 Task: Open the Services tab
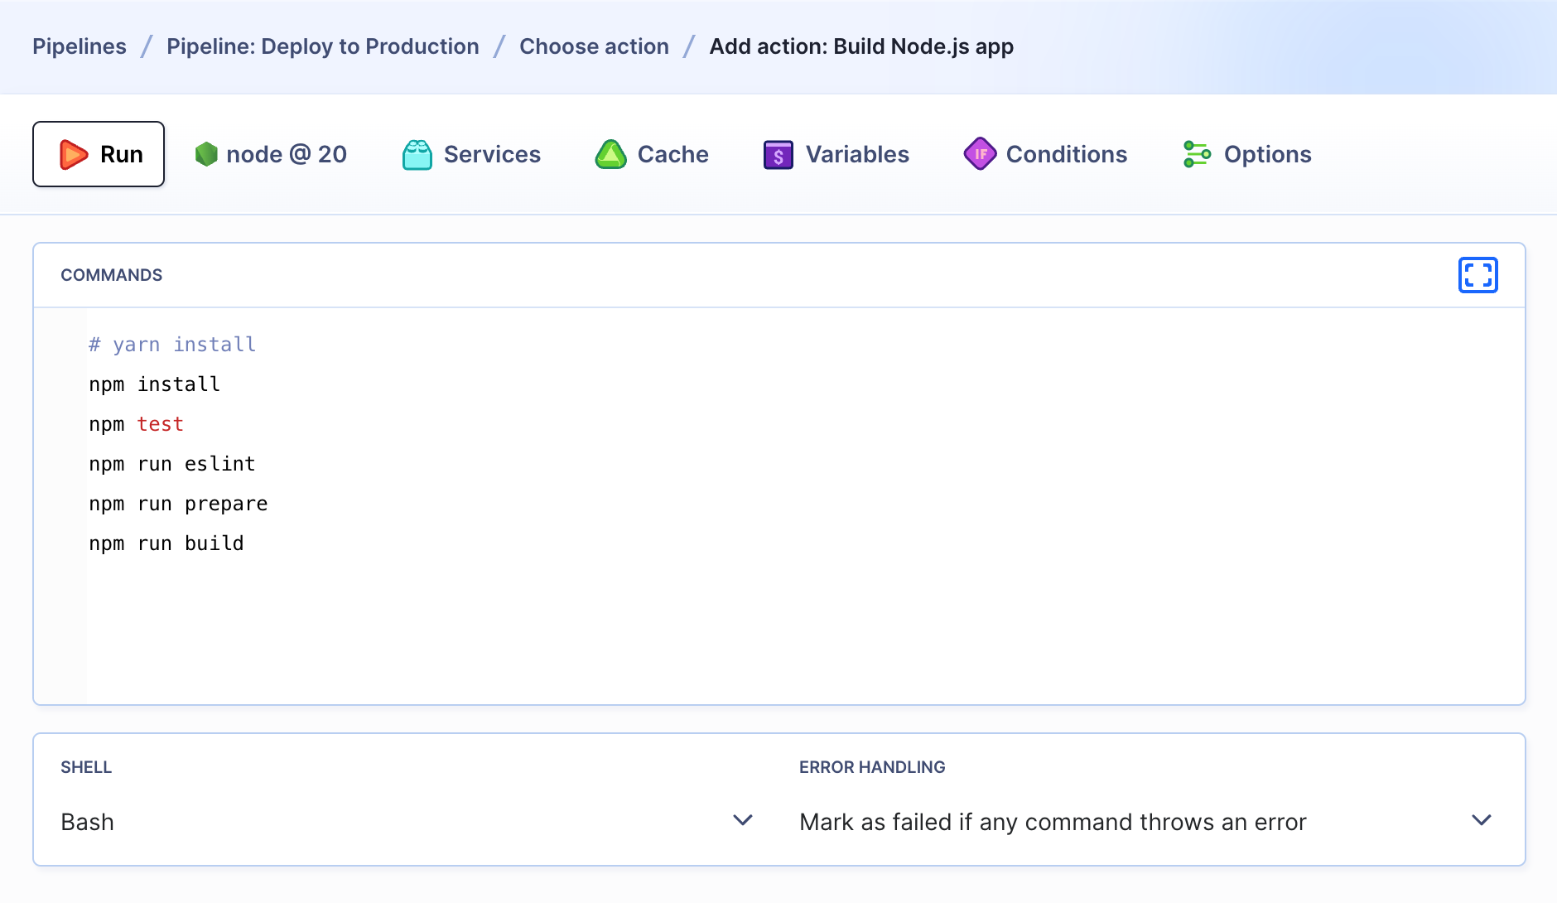click(x=471, y=154)
